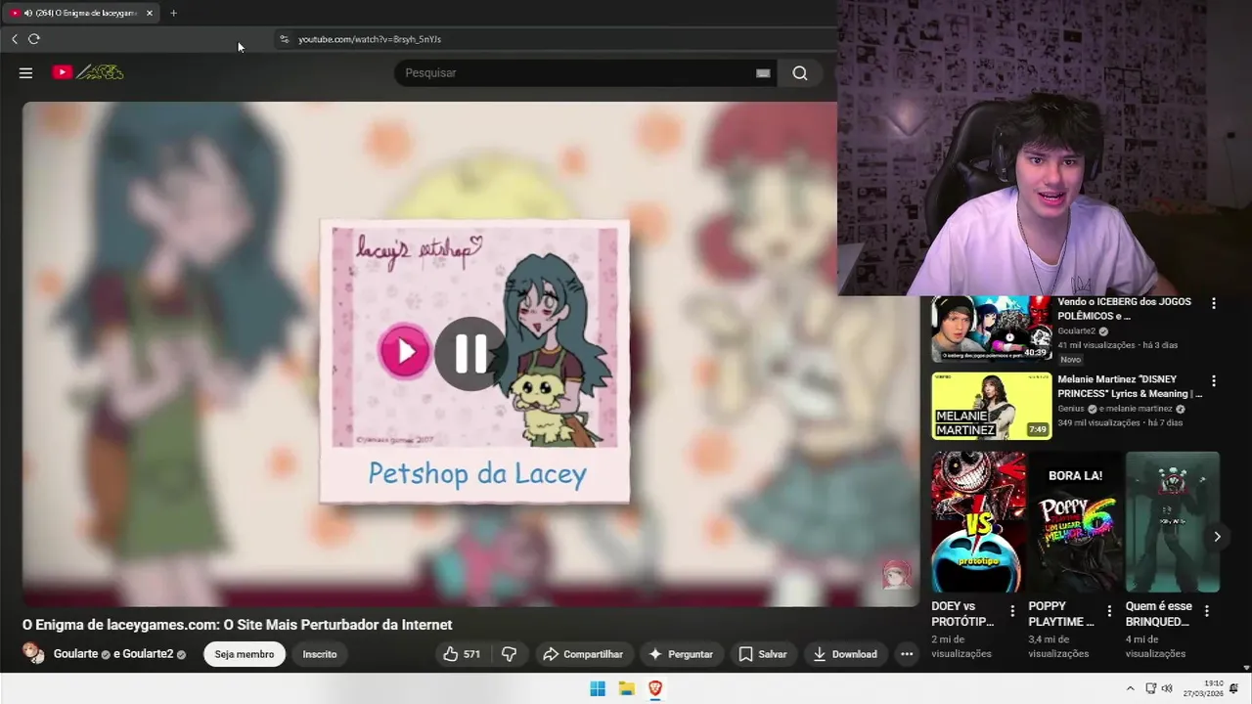1252x704 pixels.
Task: Open Quem é esse BRINQUEDO short
Action: pos(1172,522)
